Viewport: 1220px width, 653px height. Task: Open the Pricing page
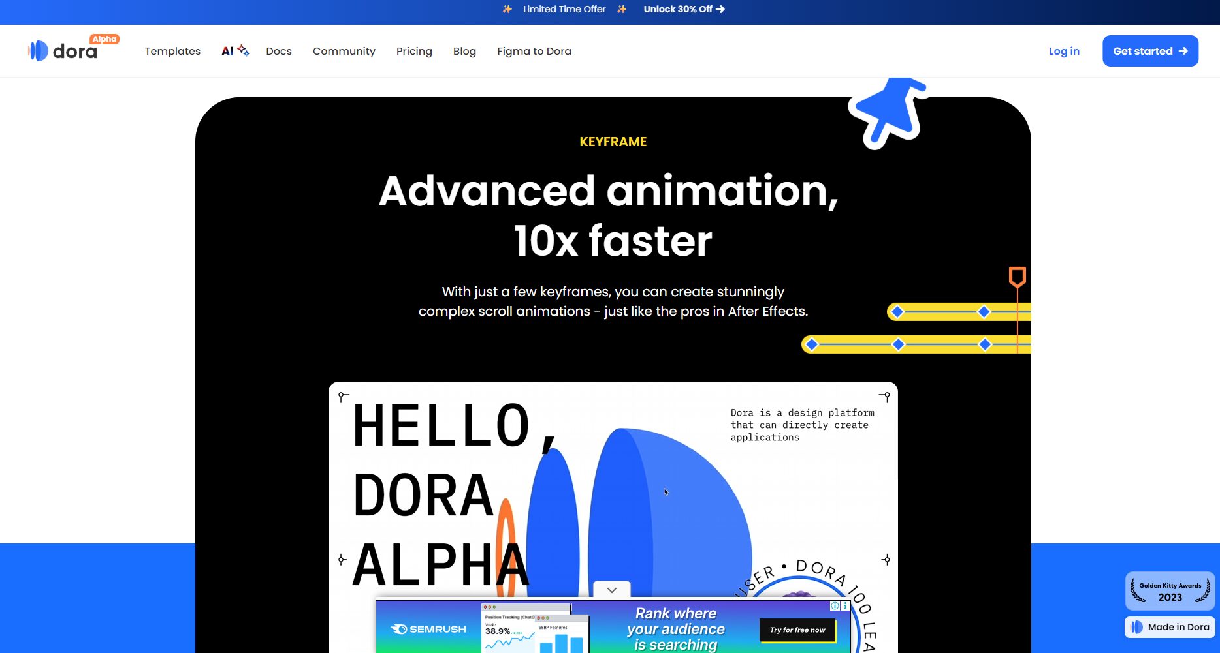pos(414,51)
